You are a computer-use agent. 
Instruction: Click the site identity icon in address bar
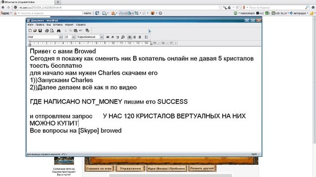15,7
